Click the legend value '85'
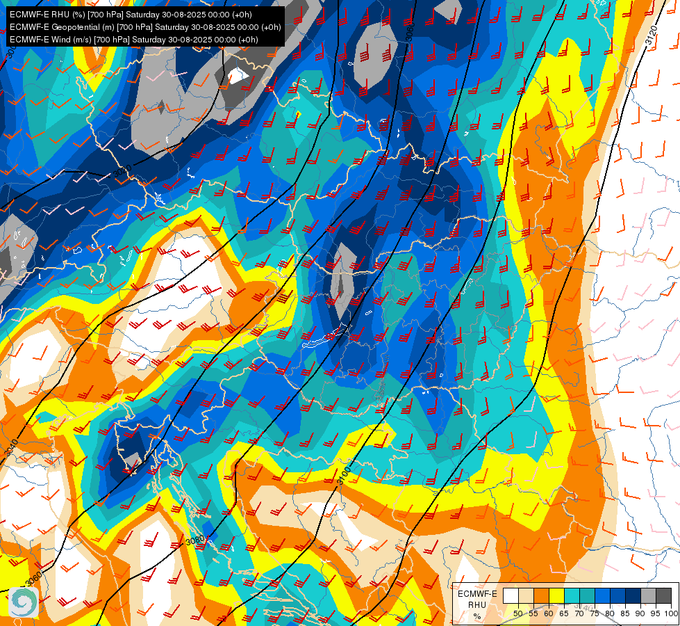 click(x=625, y=614)
